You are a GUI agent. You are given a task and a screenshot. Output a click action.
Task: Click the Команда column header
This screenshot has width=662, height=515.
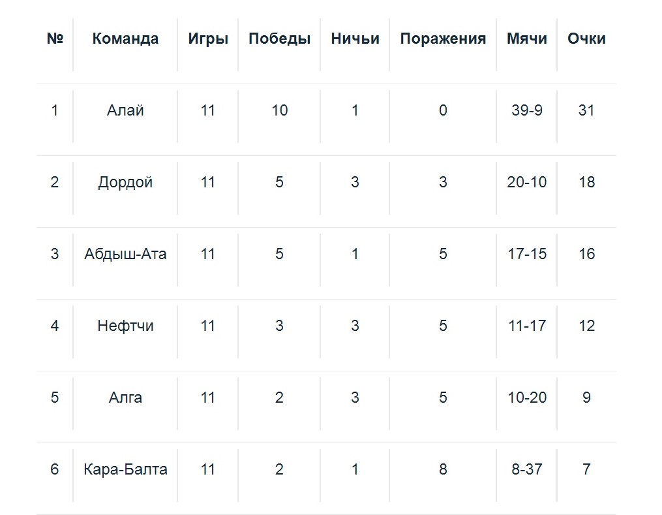125,39
